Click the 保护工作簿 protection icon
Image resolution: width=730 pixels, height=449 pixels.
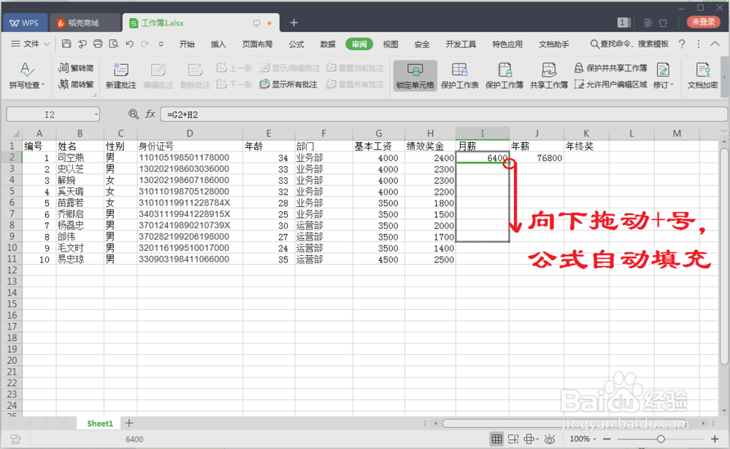click(504, 75)
